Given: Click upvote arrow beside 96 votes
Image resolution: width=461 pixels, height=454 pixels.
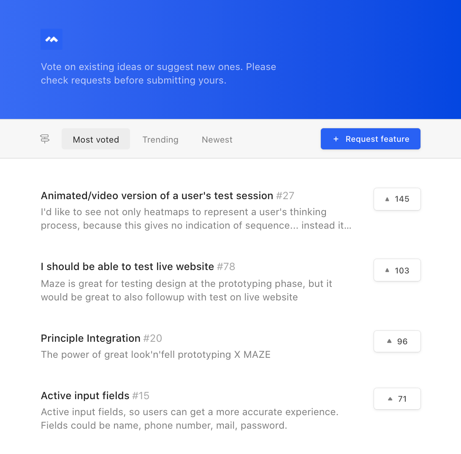Looking at the screenshot, I should (x=389, y=341).
